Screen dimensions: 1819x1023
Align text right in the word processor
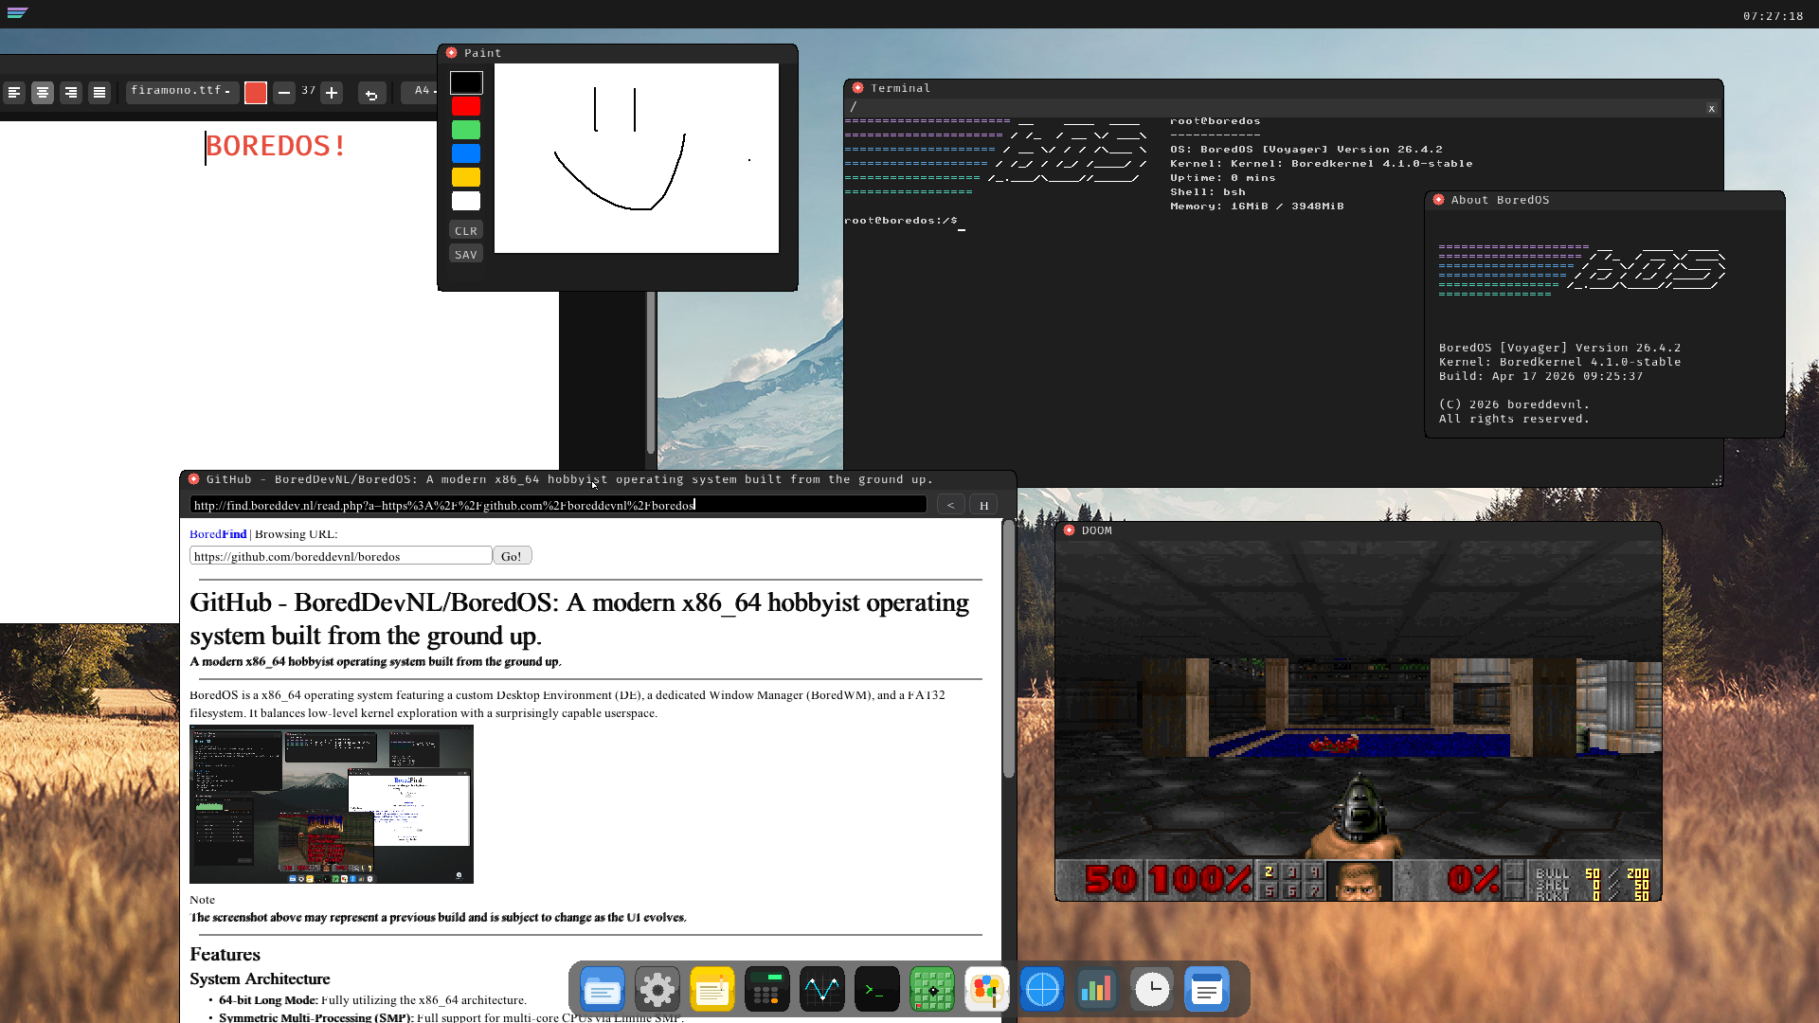pyautogui.click(x=71, y=92)
